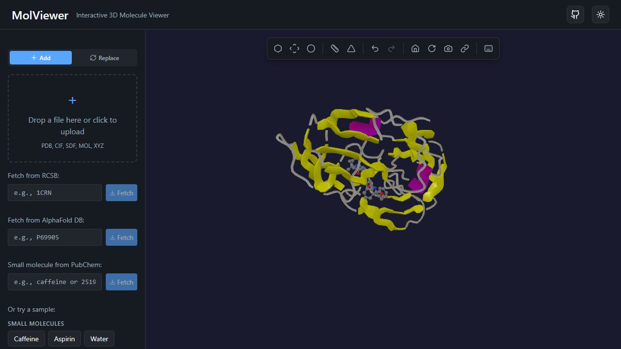This screenshot has height=349, width=621.
Task: Focus the RCSB PDB ID input field
Action: pos(55,192)
